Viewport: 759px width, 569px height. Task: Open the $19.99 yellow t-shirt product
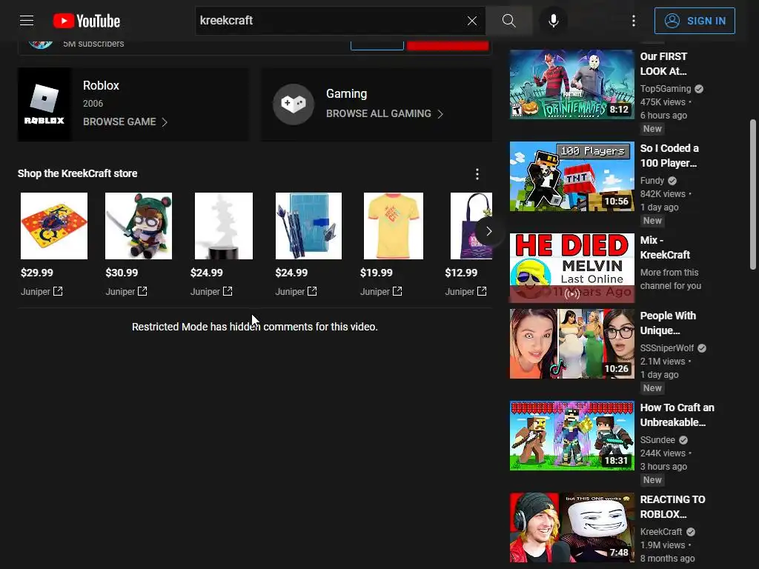pos(393,226)
